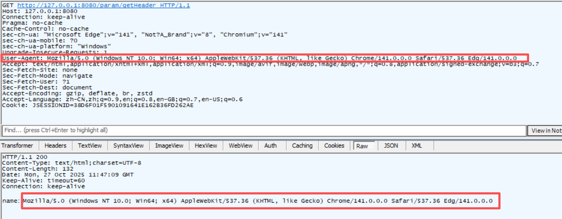Select the Sec-Fetch-Dest: document line
The height and width of the screenshot is (219, 562).
pyautogui.click(x=47, y=88)
